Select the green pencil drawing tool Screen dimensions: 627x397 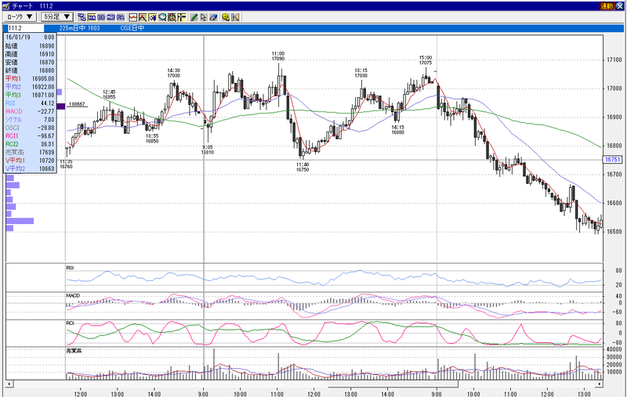pos(194,17)
